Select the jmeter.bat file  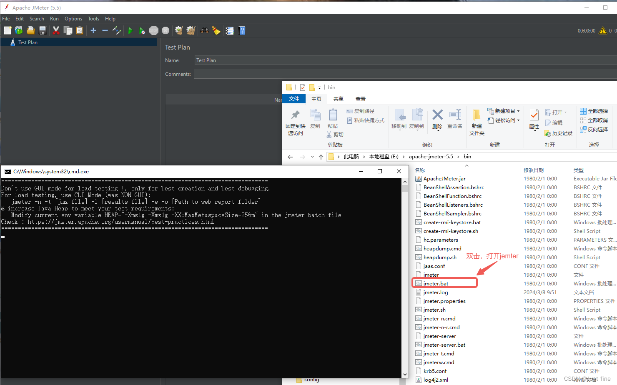pos(436,283)
